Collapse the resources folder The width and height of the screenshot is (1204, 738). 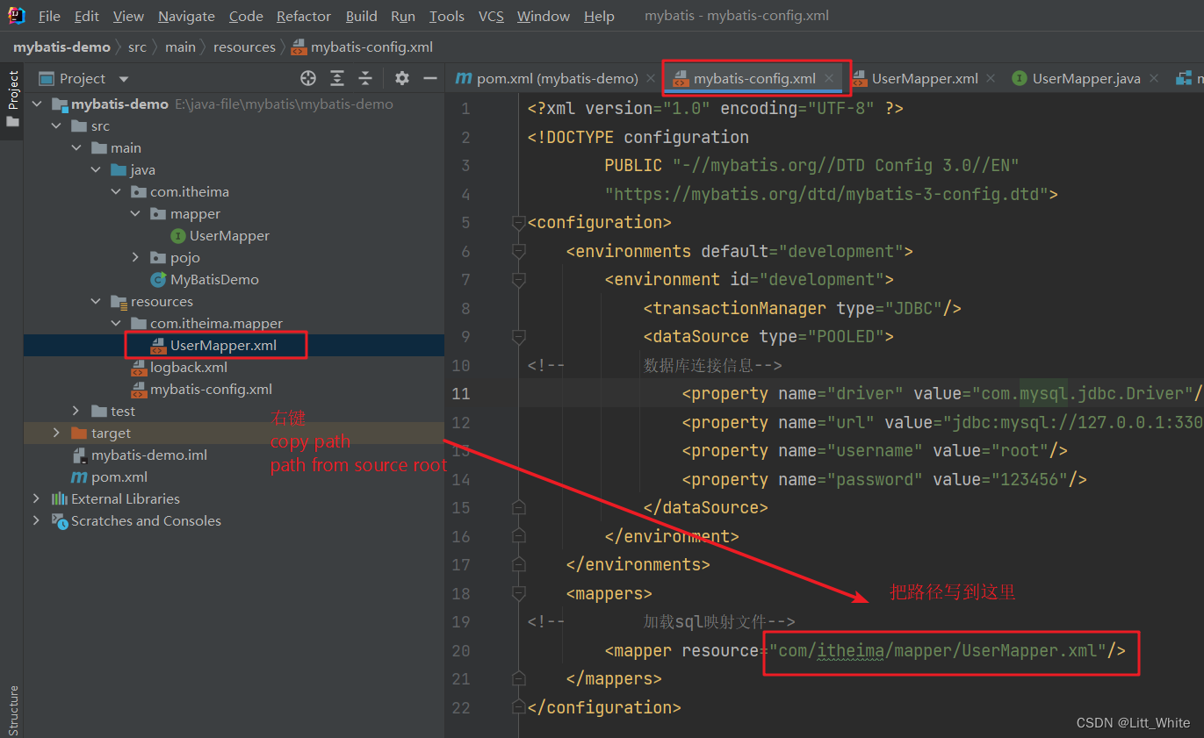pos(96,302)
